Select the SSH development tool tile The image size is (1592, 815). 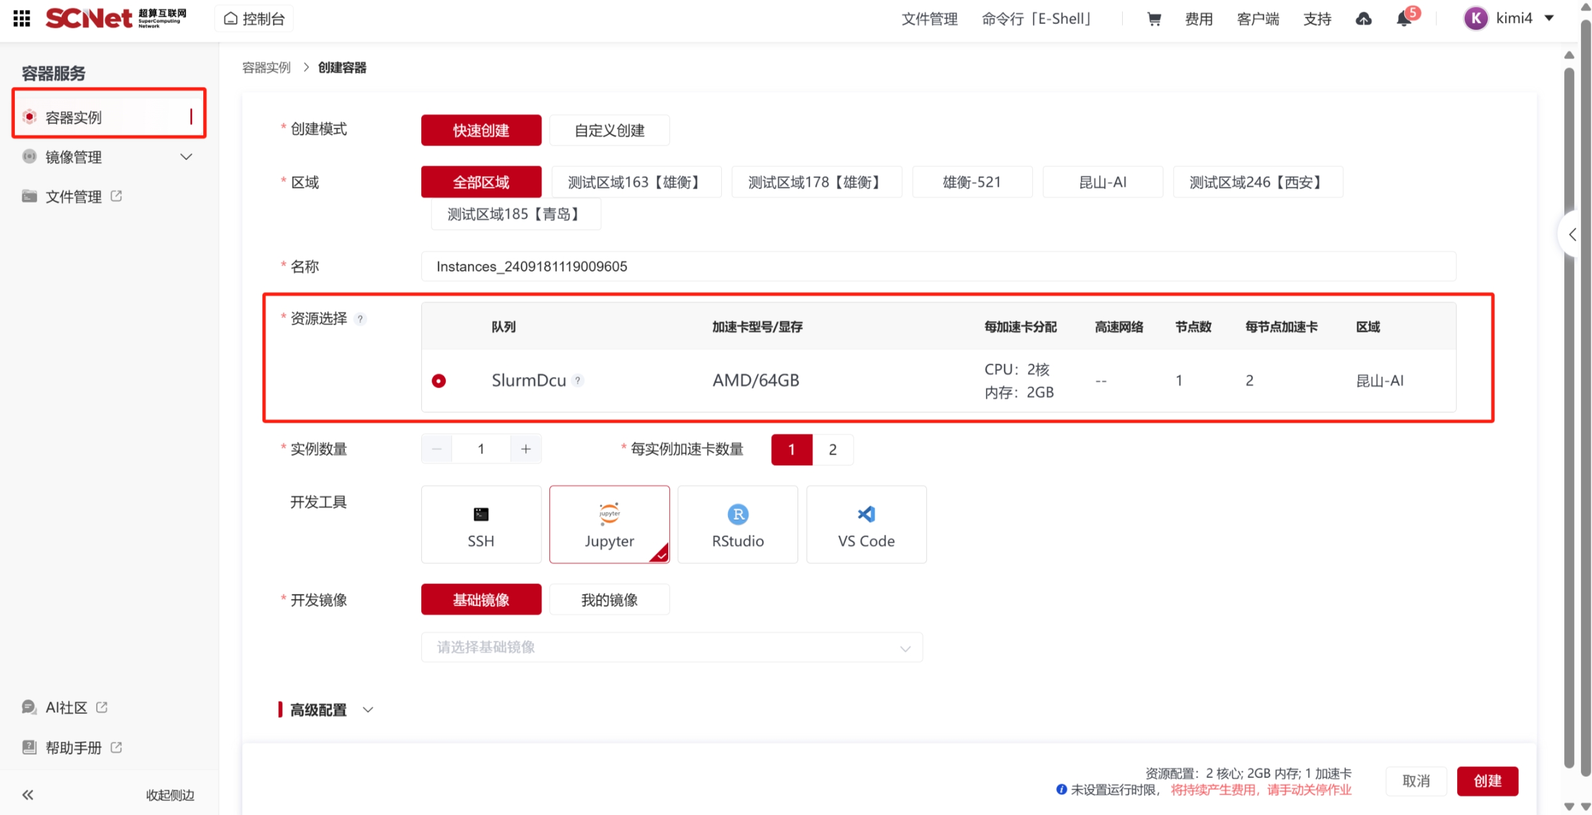pyautogui.click(x=481, y=524)
